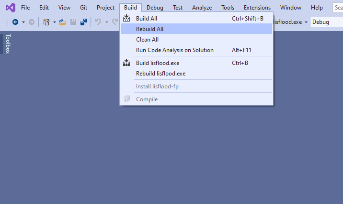
Task: Expand the New Item dropdown arrow
Action: (55, 22)
